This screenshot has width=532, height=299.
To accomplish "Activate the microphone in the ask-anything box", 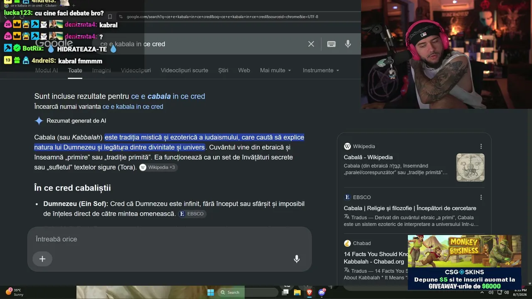I will click(x=296, y=259).
